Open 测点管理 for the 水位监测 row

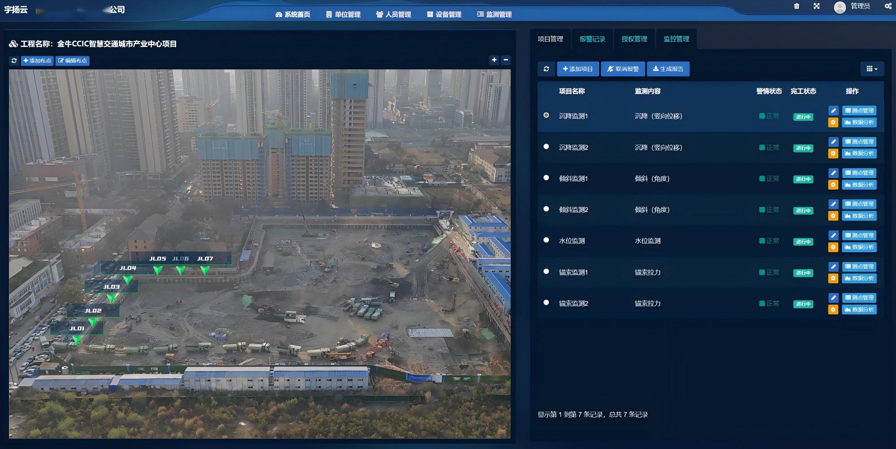(x=859, y=235)
